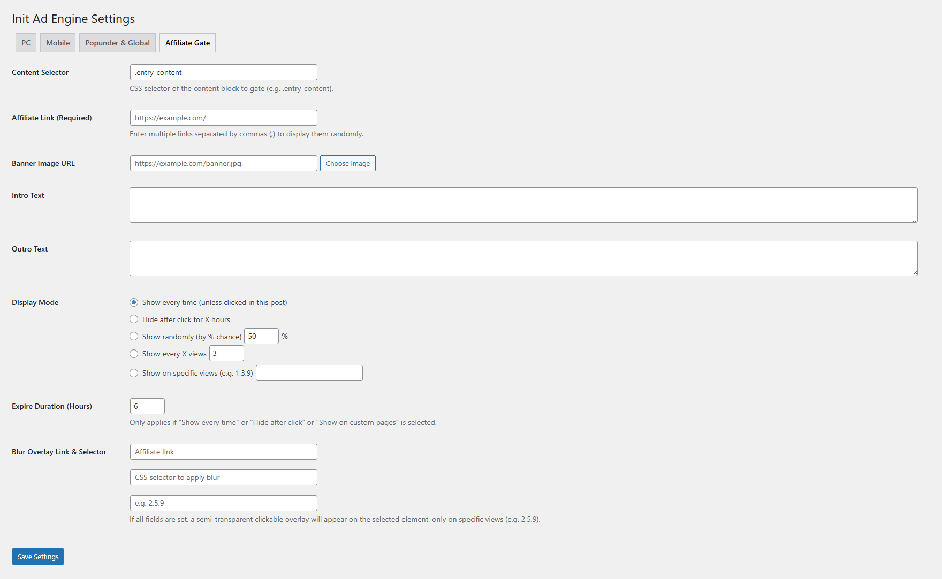
Task: Switch to the PC tab
Action: 25,42
